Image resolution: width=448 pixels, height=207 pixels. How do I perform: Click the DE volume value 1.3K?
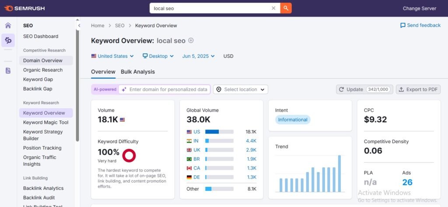click(x=252, y=177)
